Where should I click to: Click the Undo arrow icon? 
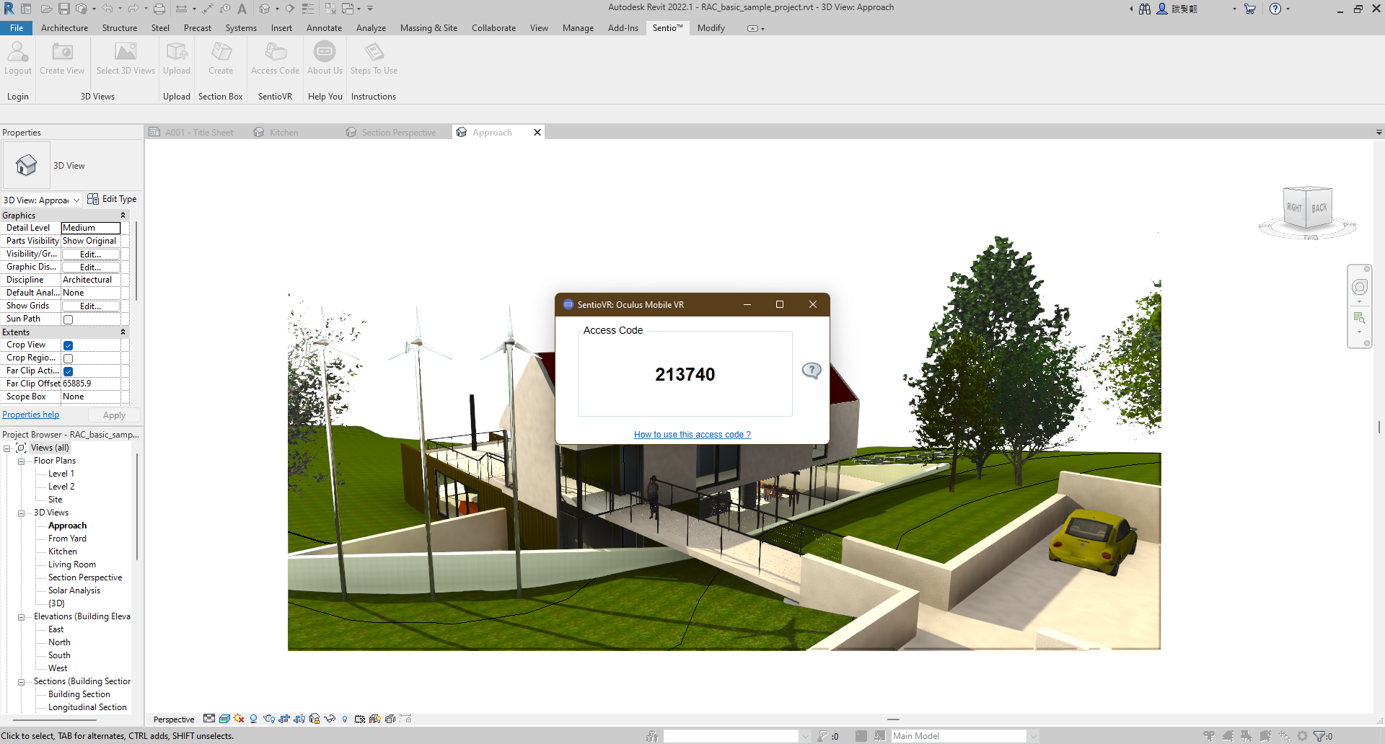[107, 9]
